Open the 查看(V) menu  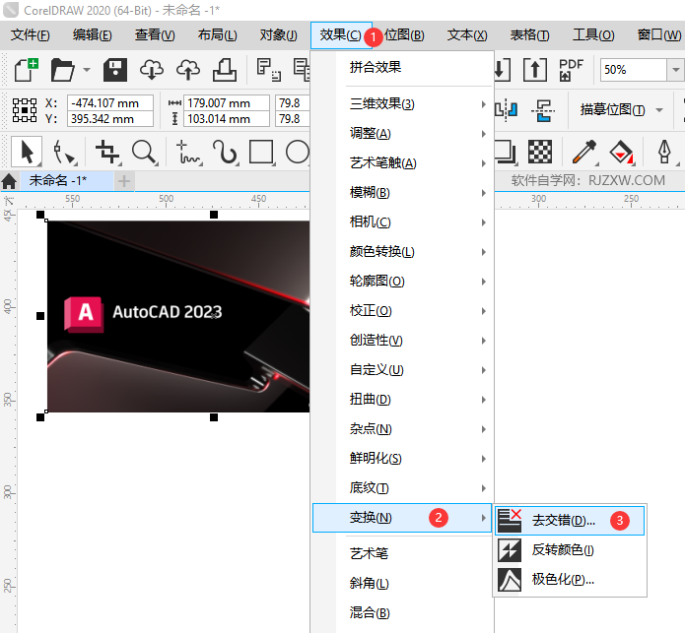pos(155,34)
